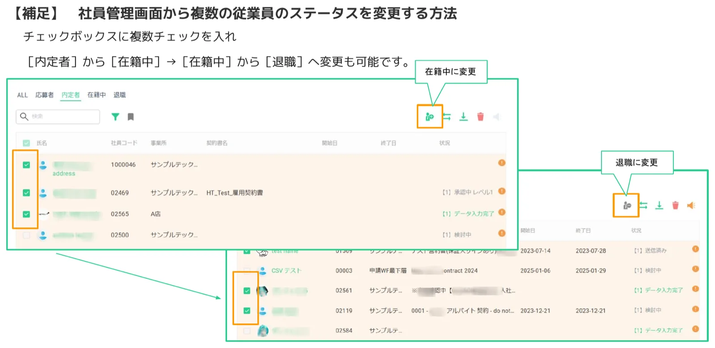Screen dimensions: 715x348
Task: Select the 内定者 tab
Action: pyautogui.click(x=71, y=95)
